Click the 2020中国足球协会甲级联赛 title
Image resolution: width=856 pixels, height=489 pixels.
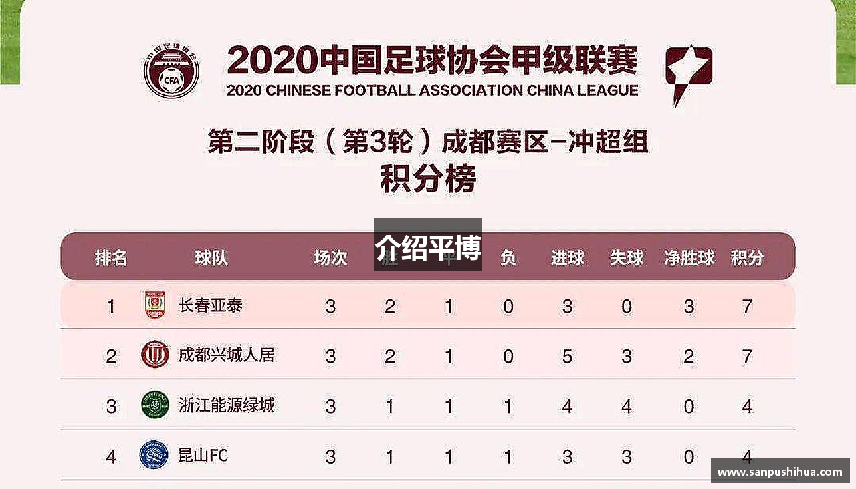click(432, 61)
